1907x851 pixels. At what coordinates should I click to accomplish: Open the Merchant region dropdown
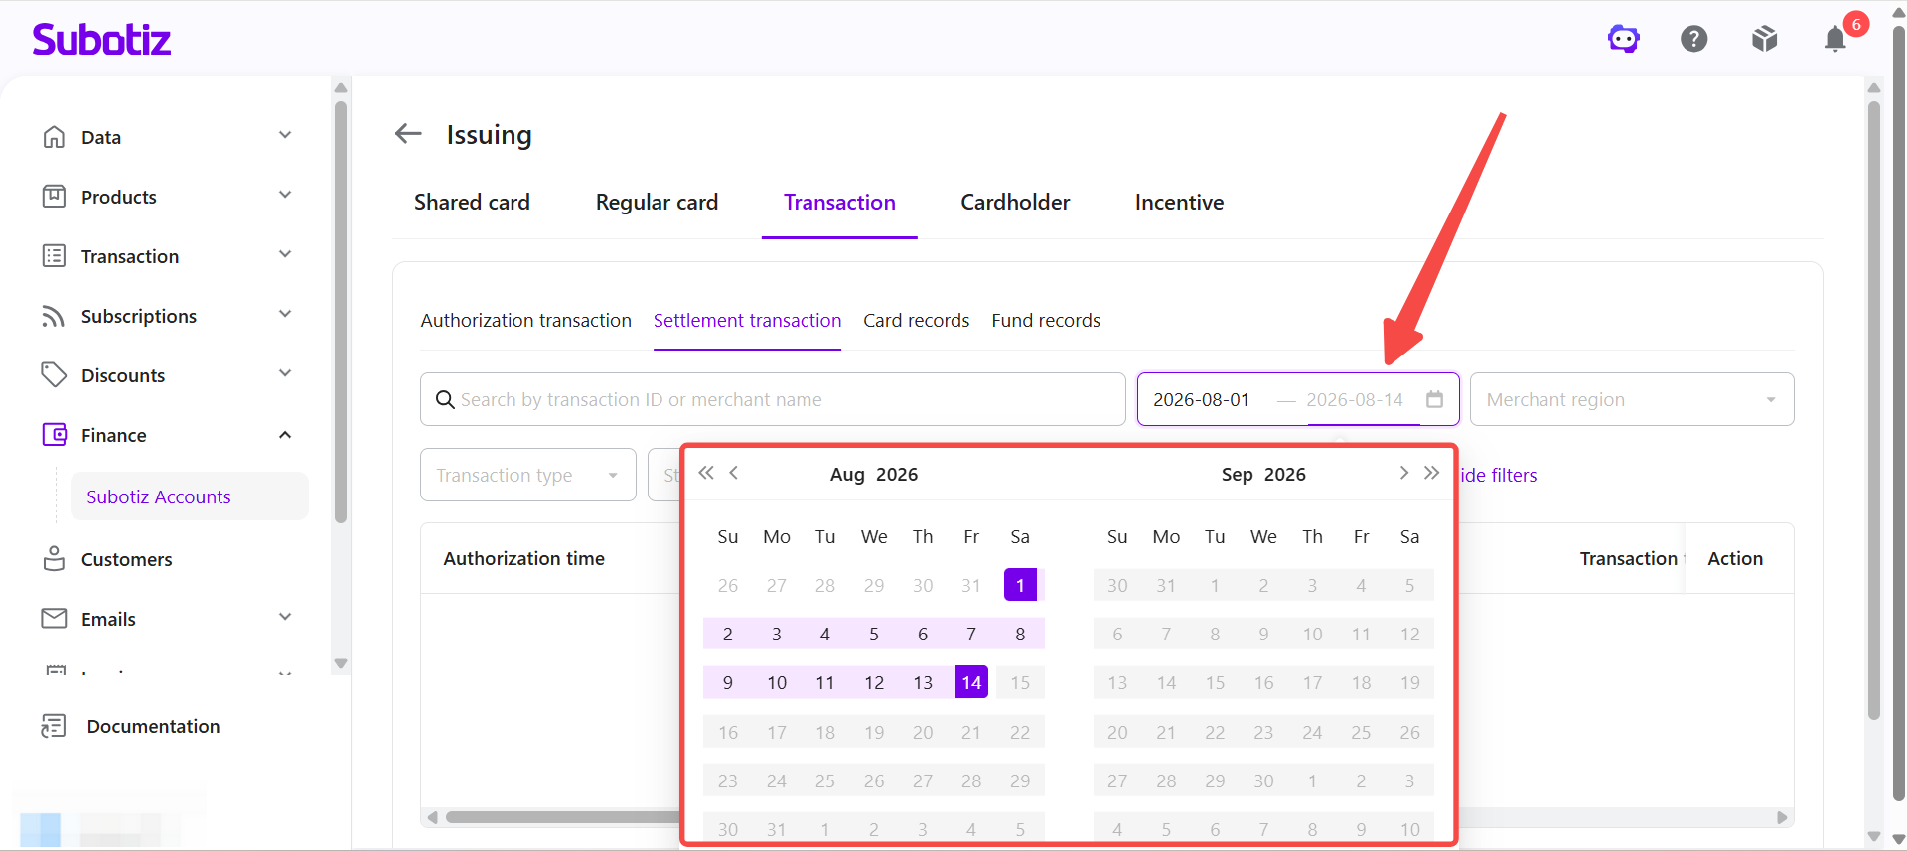[x=1632, y=399]
